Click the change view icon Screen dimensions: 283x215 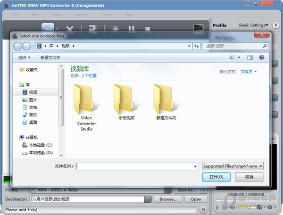[x=232, y=58]
